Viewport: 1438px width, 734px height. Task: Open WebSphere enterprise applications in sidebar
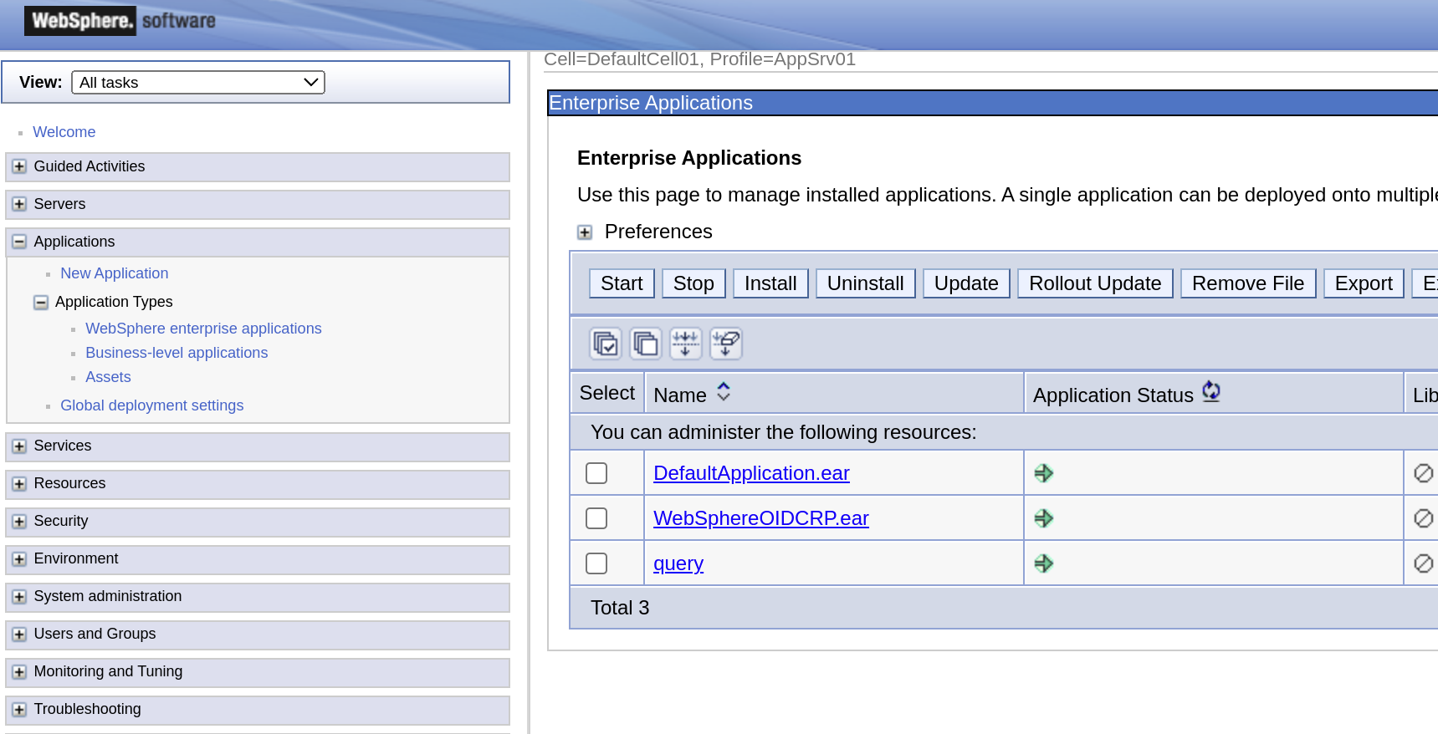click(203, 329)
